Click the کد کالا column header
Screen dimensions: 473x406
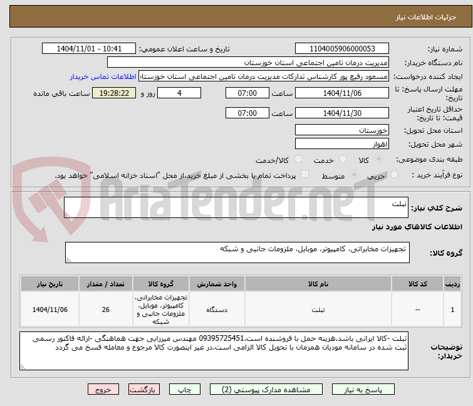[417, 284]
